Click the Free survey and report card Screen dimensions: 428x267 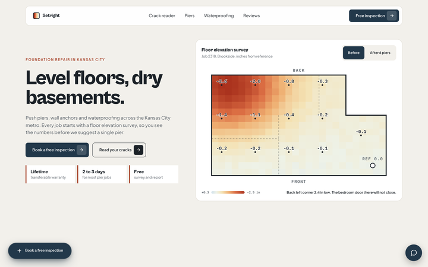coord(154,174)
